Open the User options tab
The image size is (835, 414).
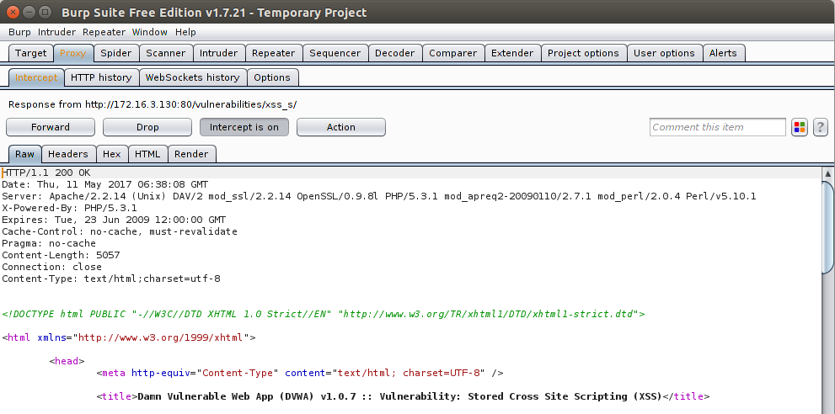click(x=664, y=53)
